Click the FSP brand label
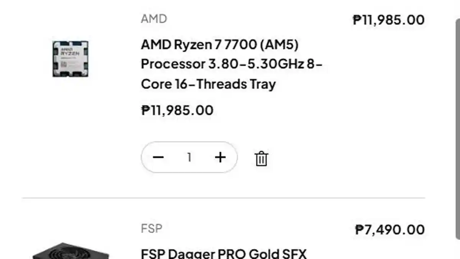460x259 pixels. [x=151, y=229]
